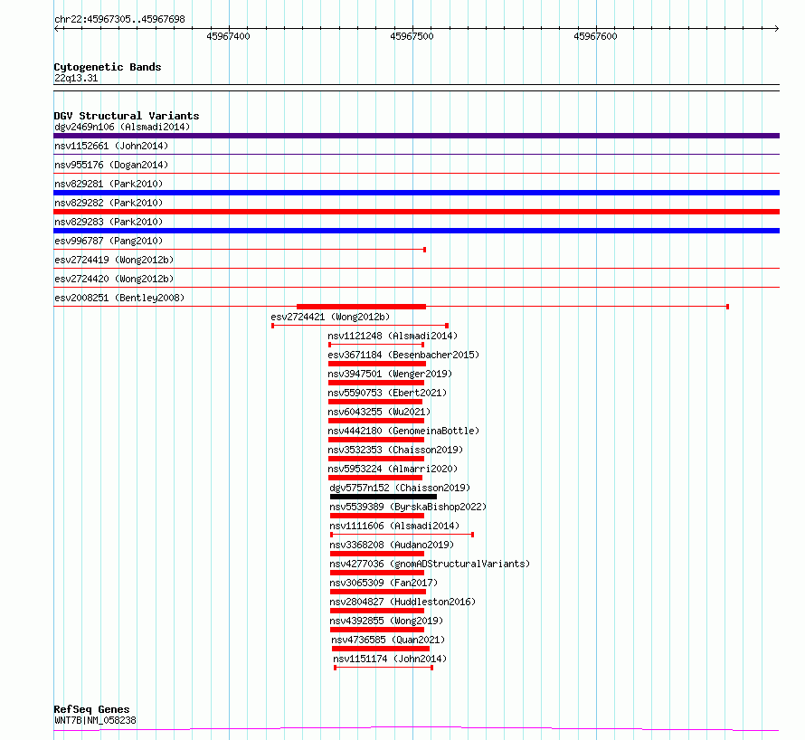The image size is (805, 740).
Task: Select nsv6043255 (Wu2021) variant label
Action: tap(379, 412)
